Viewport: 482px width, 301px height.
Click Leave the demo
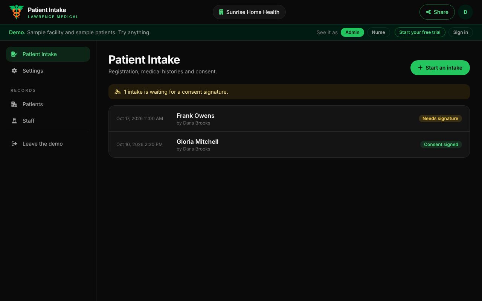[48, 144]
